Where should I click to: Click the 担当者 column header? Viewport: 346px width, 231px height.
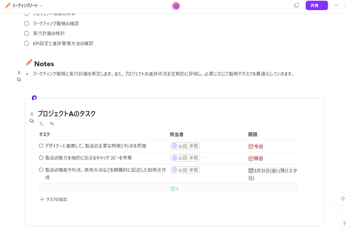pyautogui.click(x=176, y=135)
